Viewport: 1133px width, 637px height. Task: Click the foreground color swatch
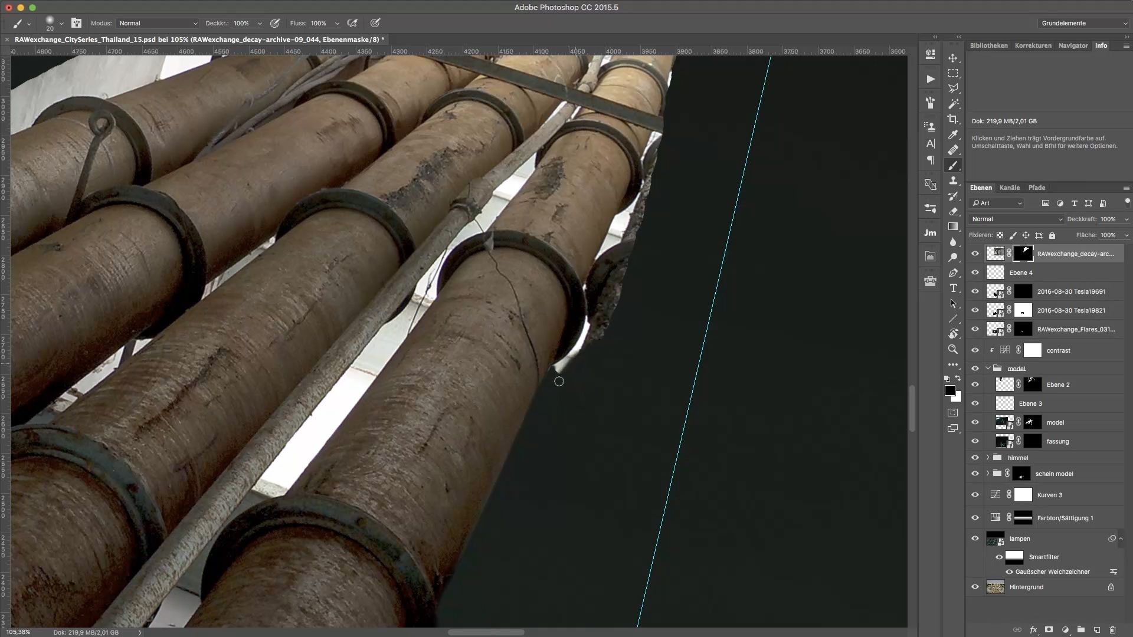pos(949,390)
